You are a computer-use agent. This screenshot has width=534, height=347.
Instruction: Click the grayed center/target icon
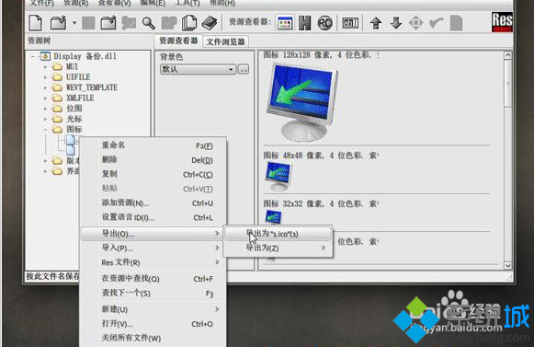(x=415, y=23)
